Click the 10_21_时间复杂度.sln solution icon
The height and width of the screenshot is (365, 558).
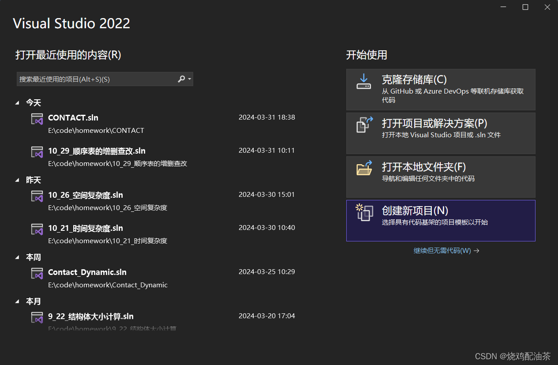pyautogui.click(x=37, y=229)
